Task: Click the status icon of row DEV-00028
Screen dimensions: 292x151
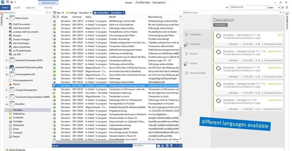Action: [x=54, y=67]
